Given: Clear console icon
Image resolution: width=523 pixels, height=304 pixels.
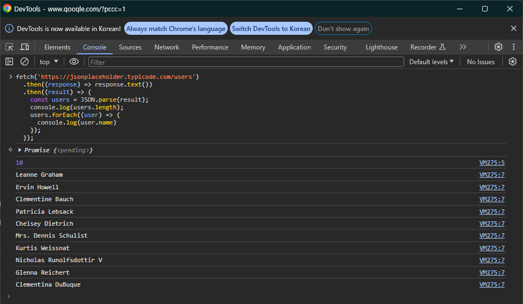Looking at the screenshot, I should pos(25,61).
